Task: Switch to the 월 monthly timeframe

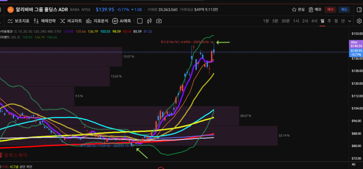Action: click(x=336, y=21)
